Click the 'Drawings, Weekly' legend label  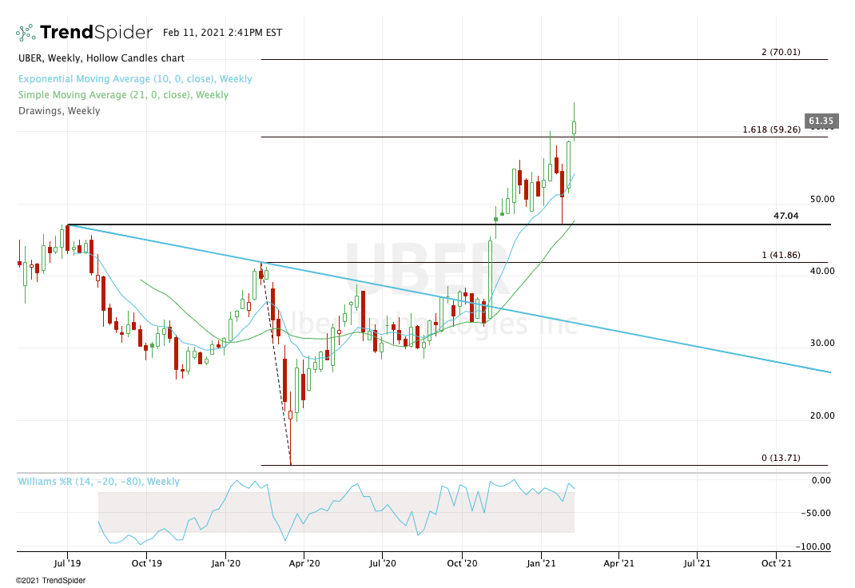click(x=59, y=110)
